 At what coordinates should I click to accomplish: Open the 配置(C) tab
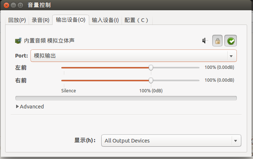tap(136, 20)
